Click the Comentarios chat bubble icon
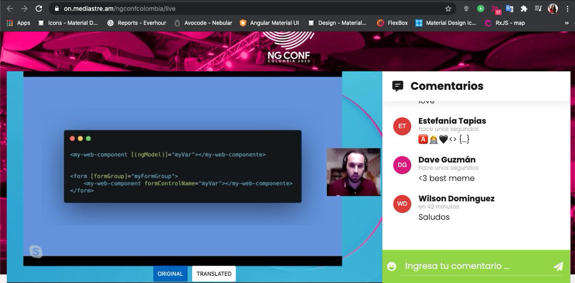This screenshot has width=575, height=283. (x=397, y=86)
